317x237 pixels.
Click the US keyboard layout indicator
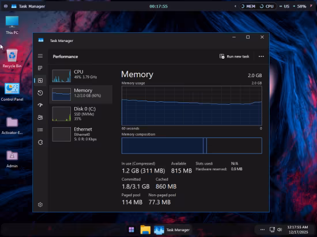click(x=284, y=6)
